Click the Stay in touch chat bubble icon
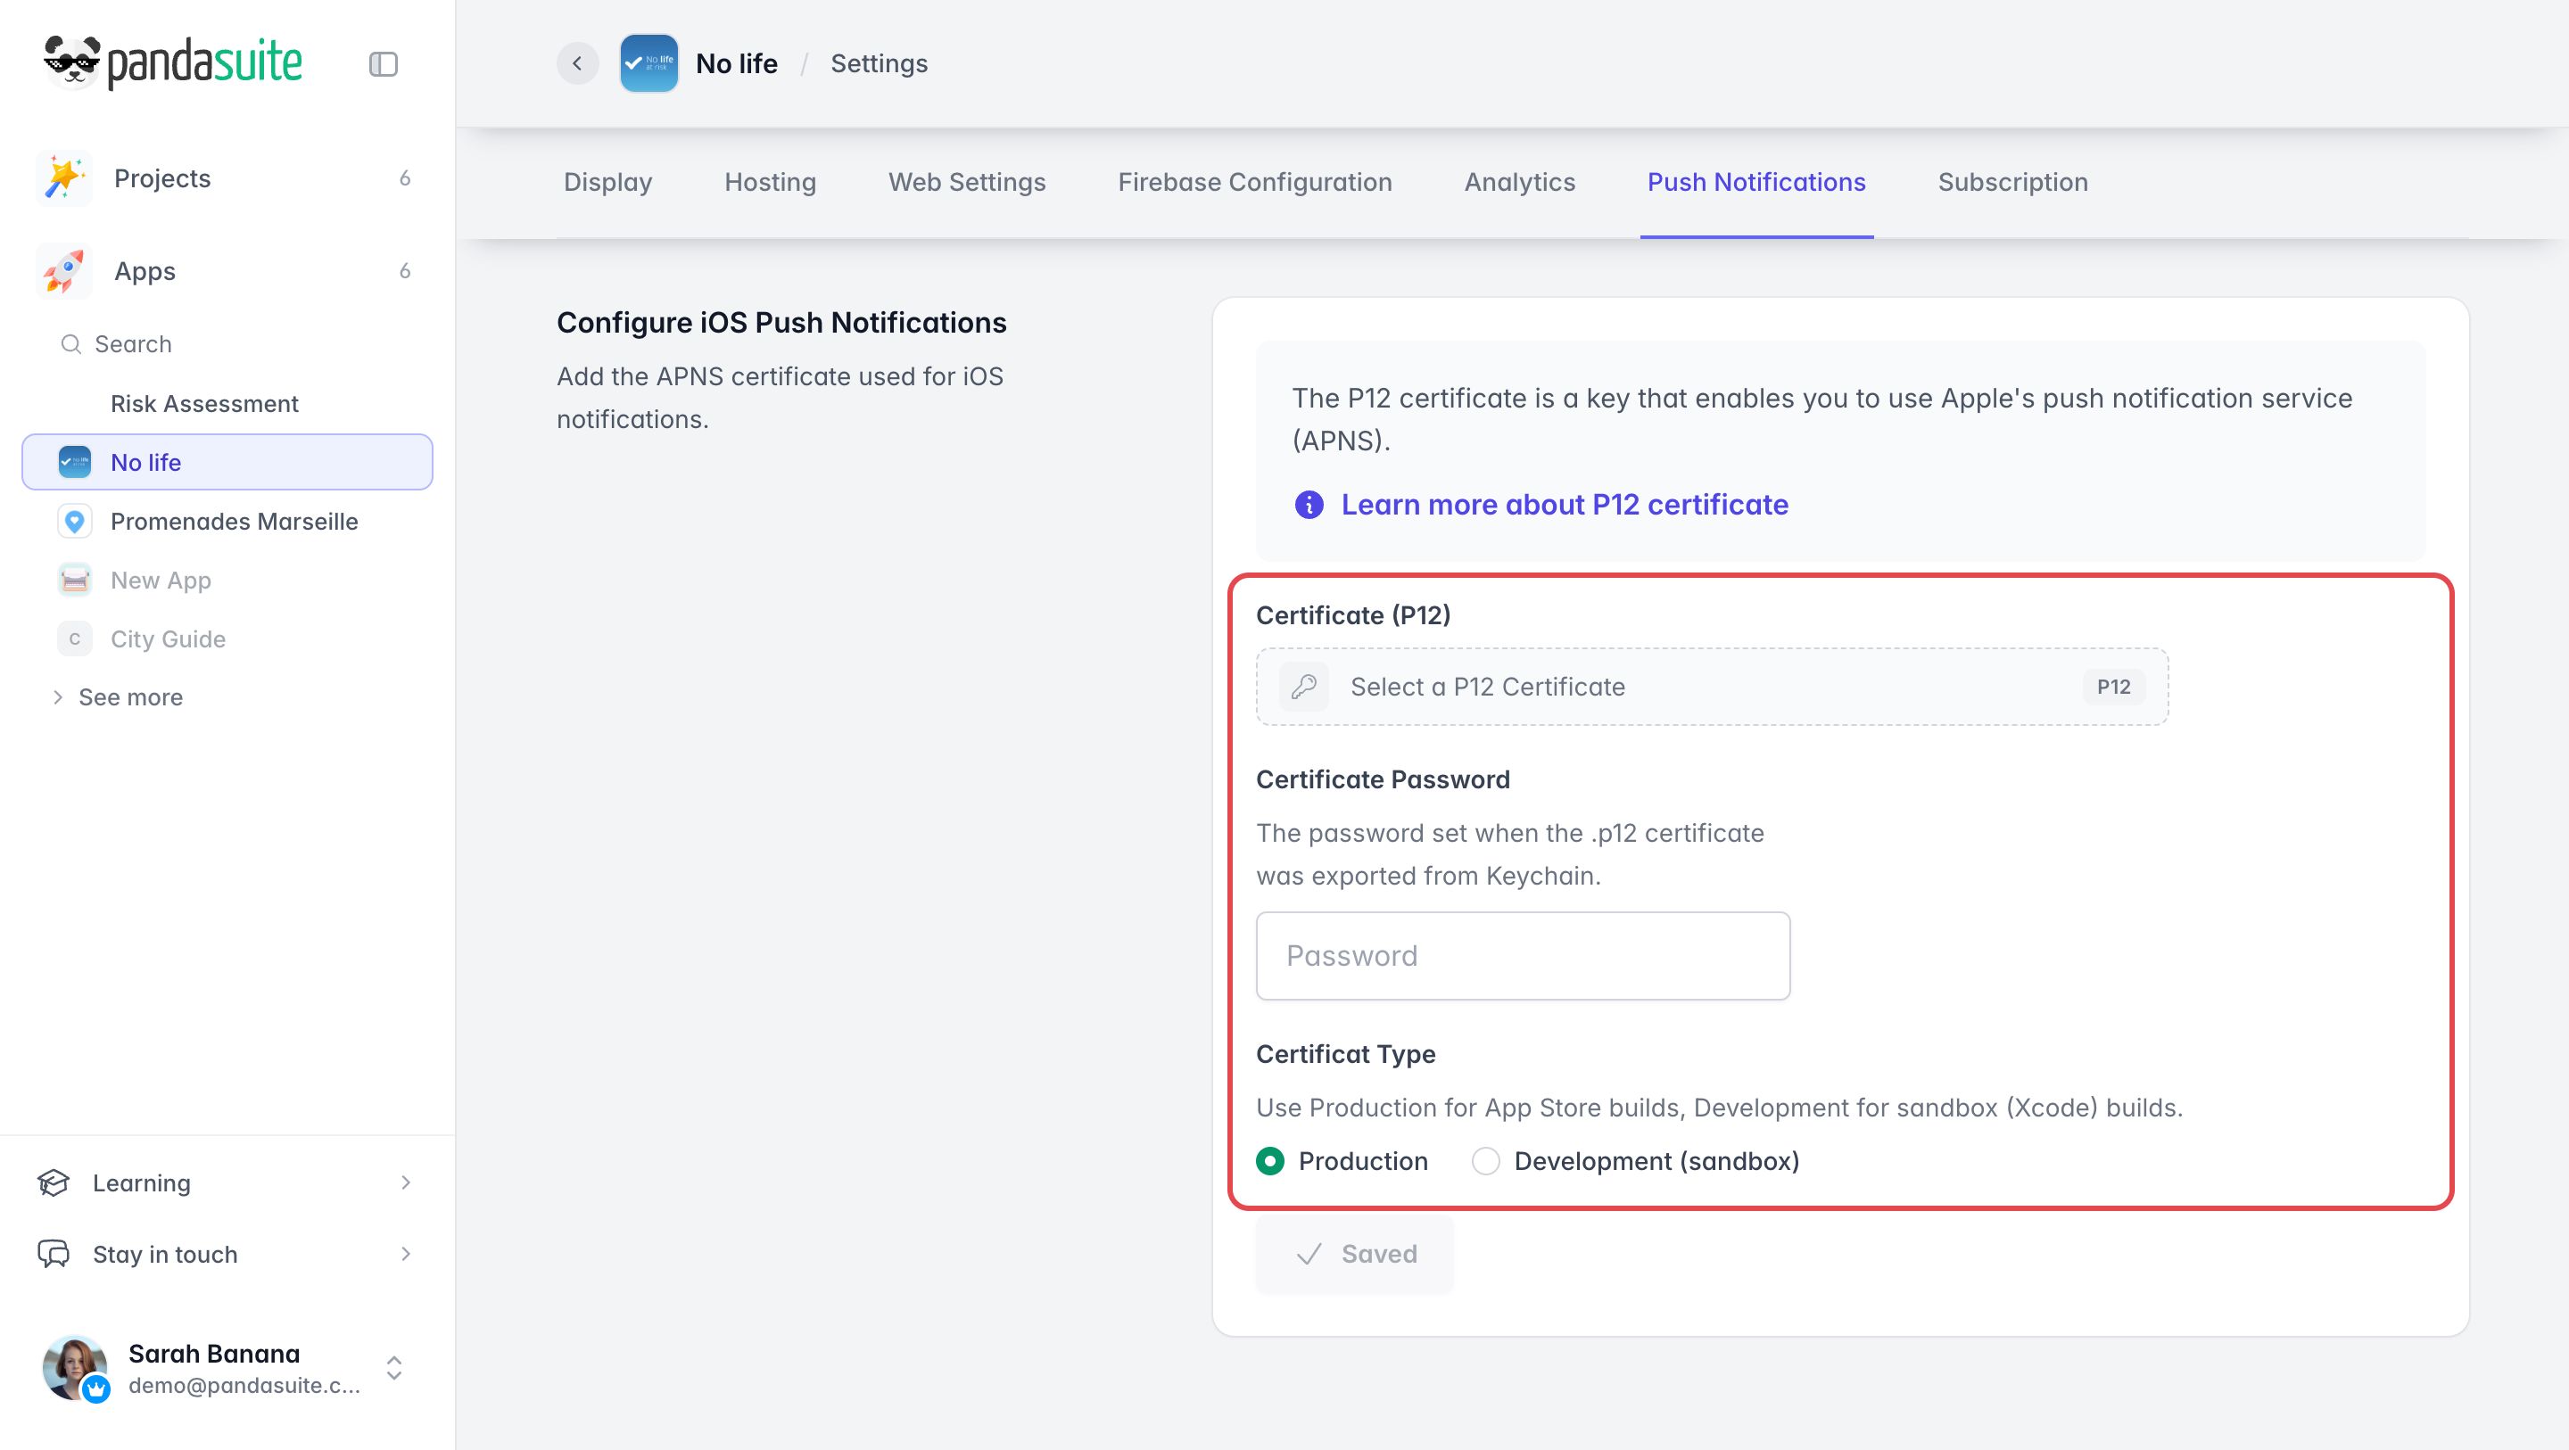 (x=53, y=1254)
